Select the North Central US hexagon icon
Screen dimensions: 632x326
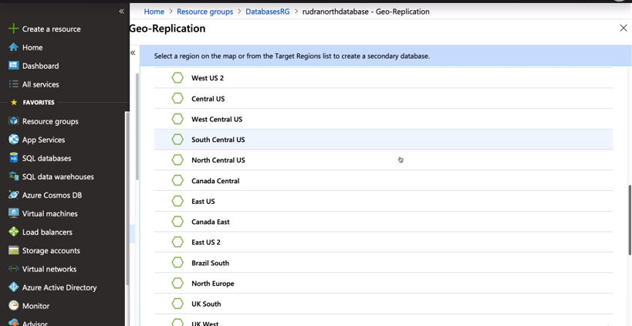click(x=177, y=160)
